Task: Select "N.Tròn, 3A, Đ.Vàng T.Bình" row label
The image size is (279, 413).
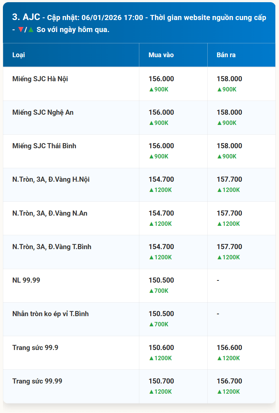Action: point(52,247)
